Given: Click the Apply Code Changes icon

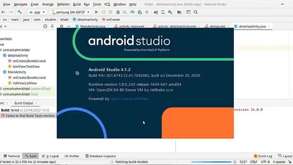Looking at the screenshot, I should pos(111,12).
